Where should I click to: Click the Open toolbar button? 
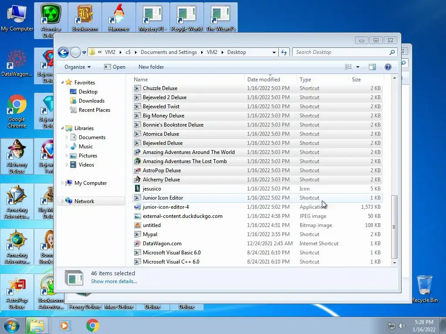[x=115, y=67]
